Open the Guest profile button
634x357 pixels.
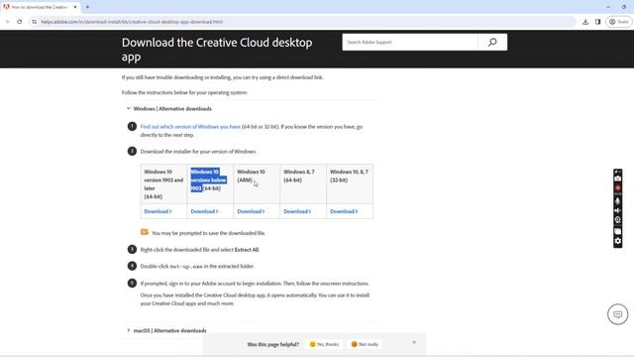pyautogui.click(x=619, y=22)
